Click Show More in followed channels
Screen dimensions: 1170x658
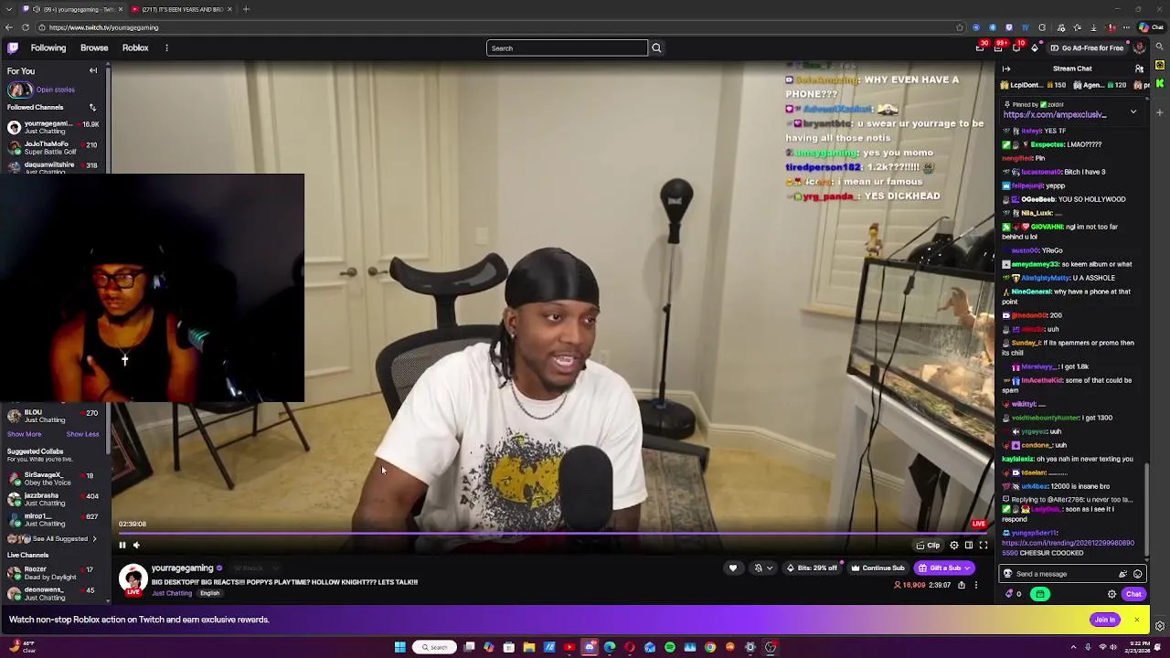click(x=25, y=434)
